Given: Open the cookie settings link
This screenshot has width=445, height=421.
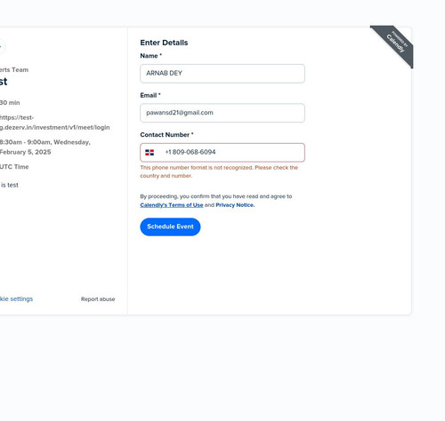Looking at the screenshot, I should click(x=16, y=299).
